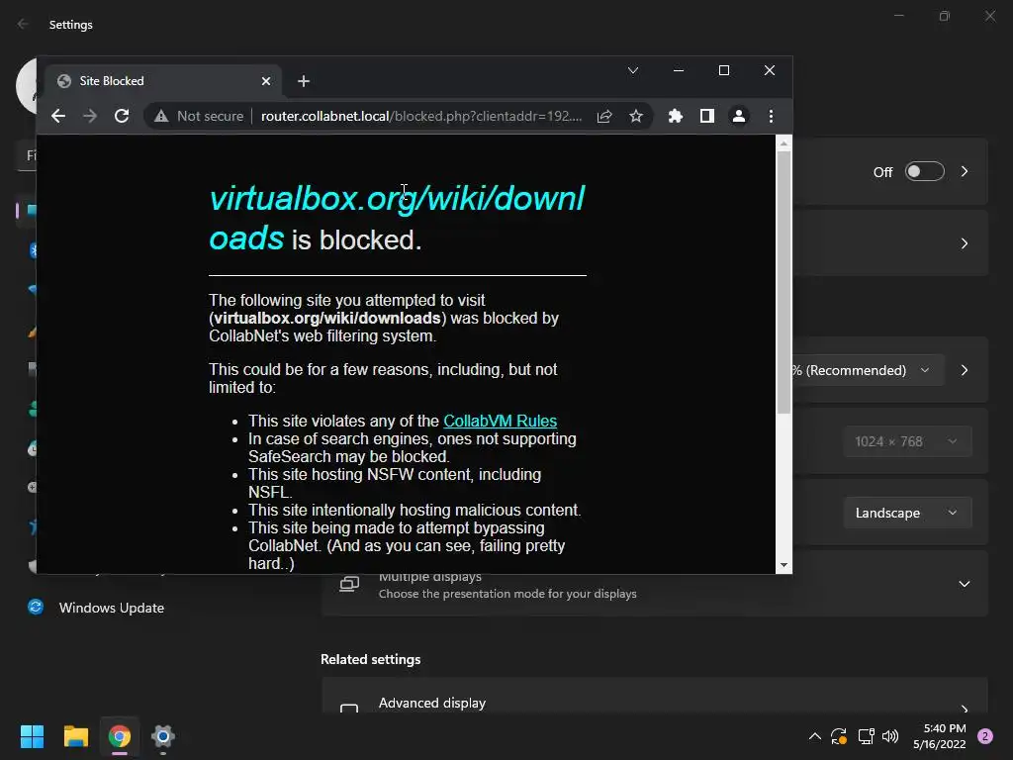
Task: Open Chrome tab search chevron
Action: (633, 70)
